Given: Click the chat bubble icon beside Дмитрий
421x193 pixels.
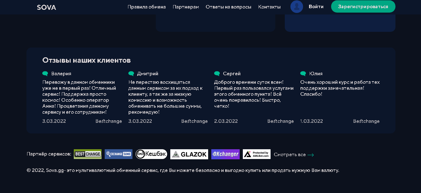Looking at the screenshot, I should (131, 74).
